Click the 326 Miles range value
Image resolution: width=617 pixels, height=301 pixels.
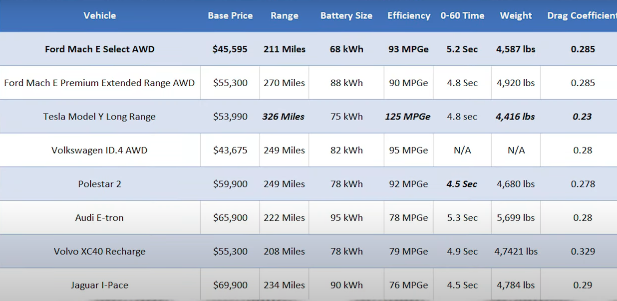[284, 117]
